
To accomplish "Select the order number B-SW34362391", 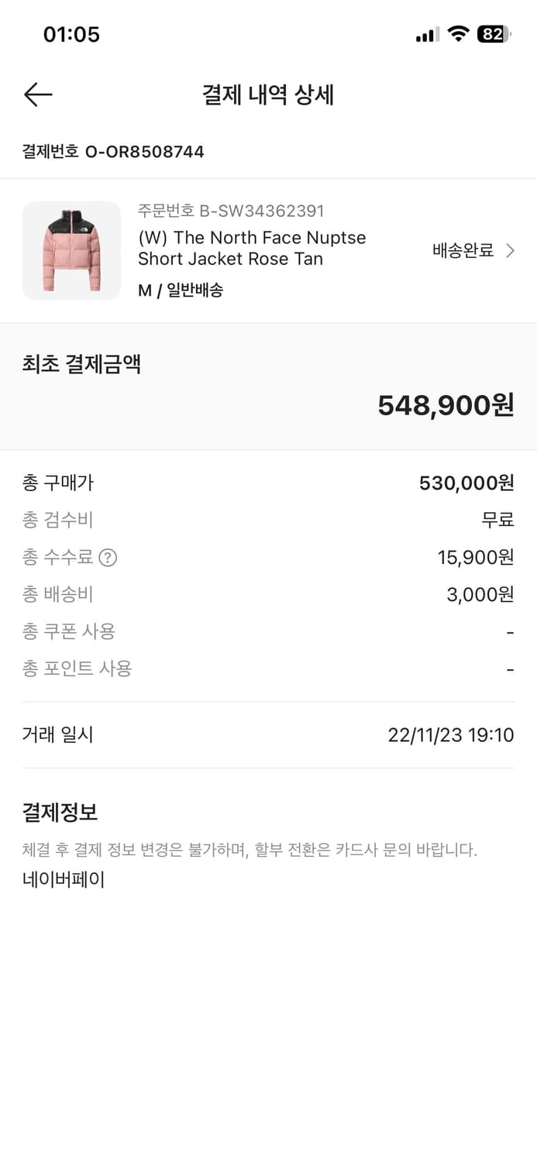I will click(231, 211).
